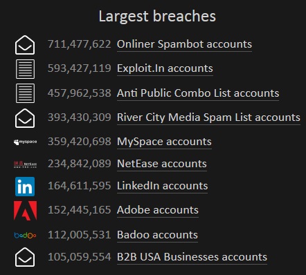306x275 pixels.
Task: Click the Badoo logo icon
Action: (x=25, y=236)
